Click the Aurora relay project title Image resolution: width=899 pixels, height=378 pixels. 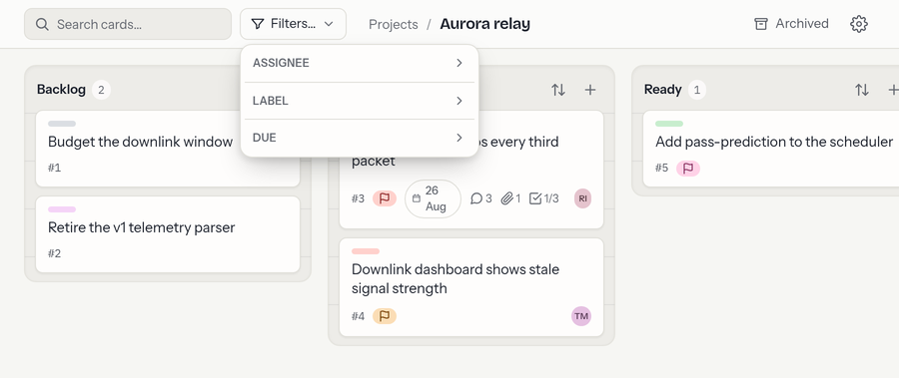pyautogui.click(x=485, y=24)
